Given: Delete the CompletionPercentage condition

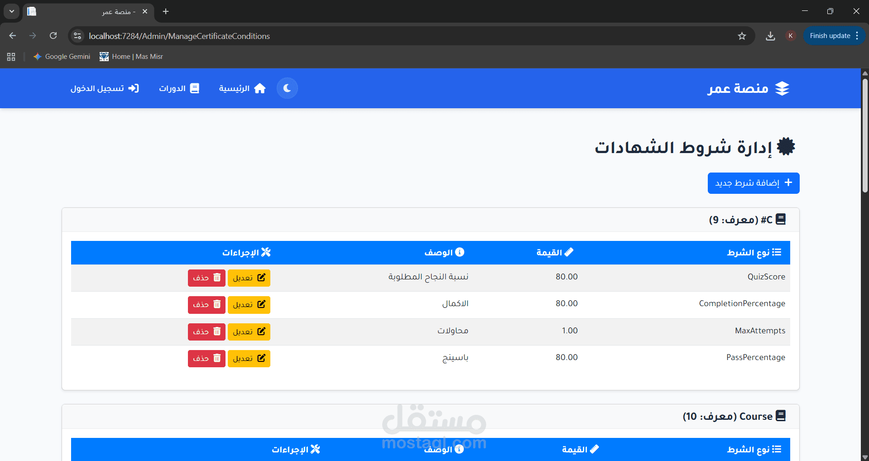Looking at the screenshot, I should coord(206,305).
